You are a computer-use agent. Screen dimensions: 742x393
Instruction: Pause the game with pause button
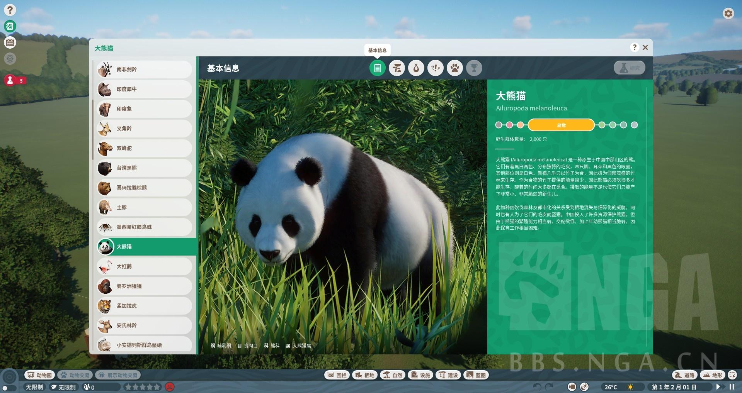tap(732, 387)
